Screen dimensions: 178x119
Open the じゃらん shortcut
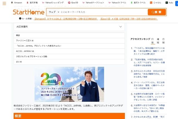tap(155, 3)
